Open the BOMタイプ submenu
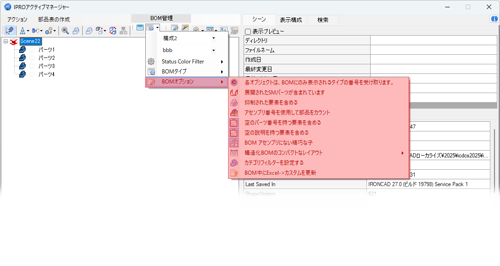 187,72
